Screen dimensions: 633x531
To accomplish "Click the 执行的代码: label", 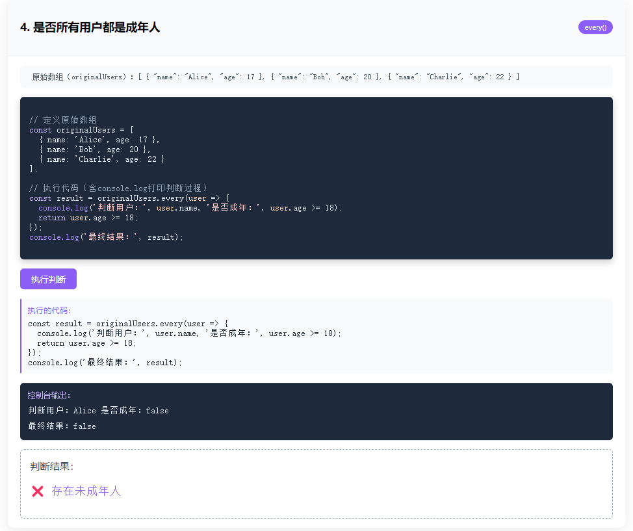I will (x=49, y=311).
